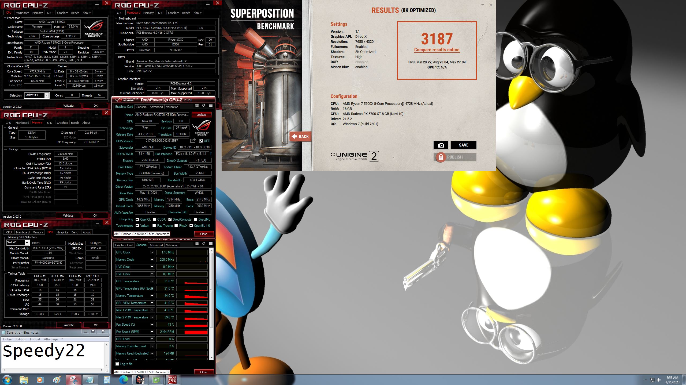The width and height of the screenshot is (686, 385).
Task: Toggle the CUDA checkbox in GPU-Z
Action: (x=155, y=220)
